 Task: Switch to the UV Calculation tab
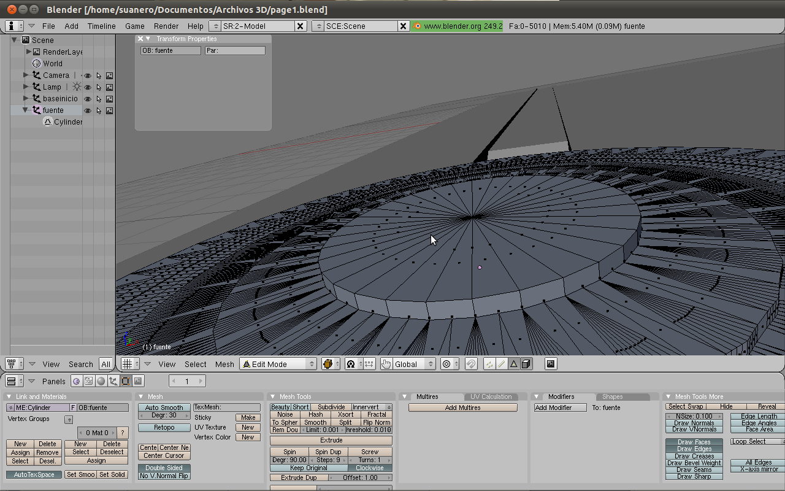pyautogui.click(x=491, y=397)
